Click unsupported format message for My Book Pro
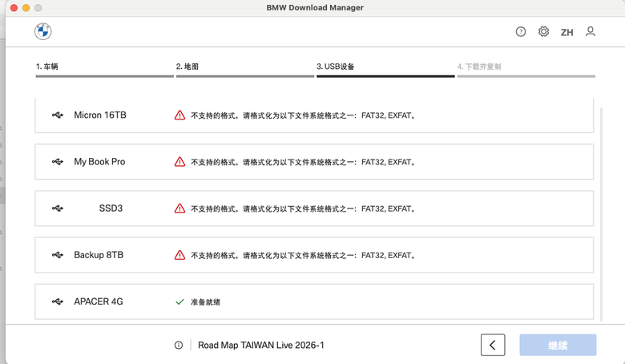The height and width of the screenshot is (364, 625). 304,162
